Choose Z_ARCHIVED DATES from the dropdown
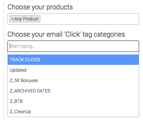143x120 pixels. [x=73, y=91]
